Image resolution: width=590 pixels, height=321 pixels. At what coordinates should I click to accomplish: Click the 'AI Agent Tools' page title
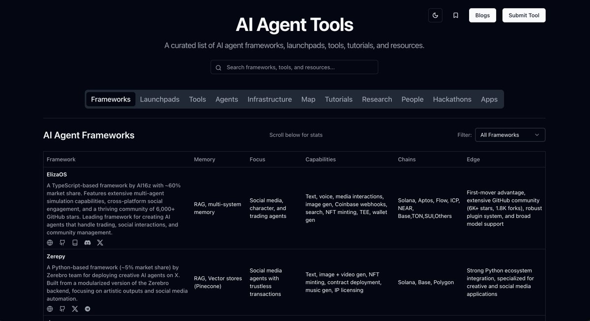(295, 25)
